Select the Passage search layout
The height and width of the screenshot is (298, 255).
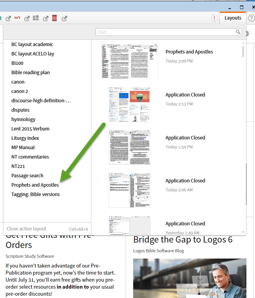click(27, 176)
